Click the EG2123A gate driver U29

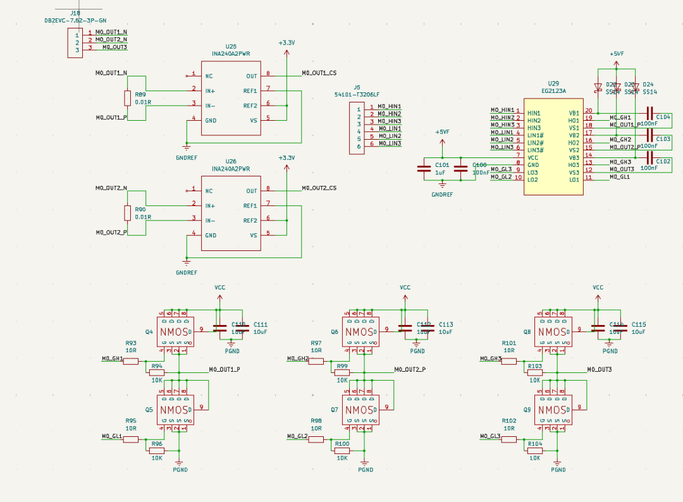coord(553,145)
